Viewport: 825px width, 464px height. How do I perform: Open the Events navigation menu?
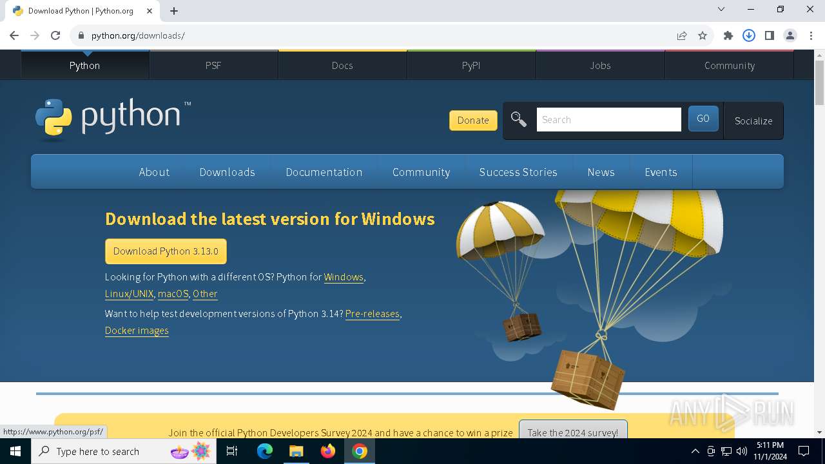pos(661,172)
